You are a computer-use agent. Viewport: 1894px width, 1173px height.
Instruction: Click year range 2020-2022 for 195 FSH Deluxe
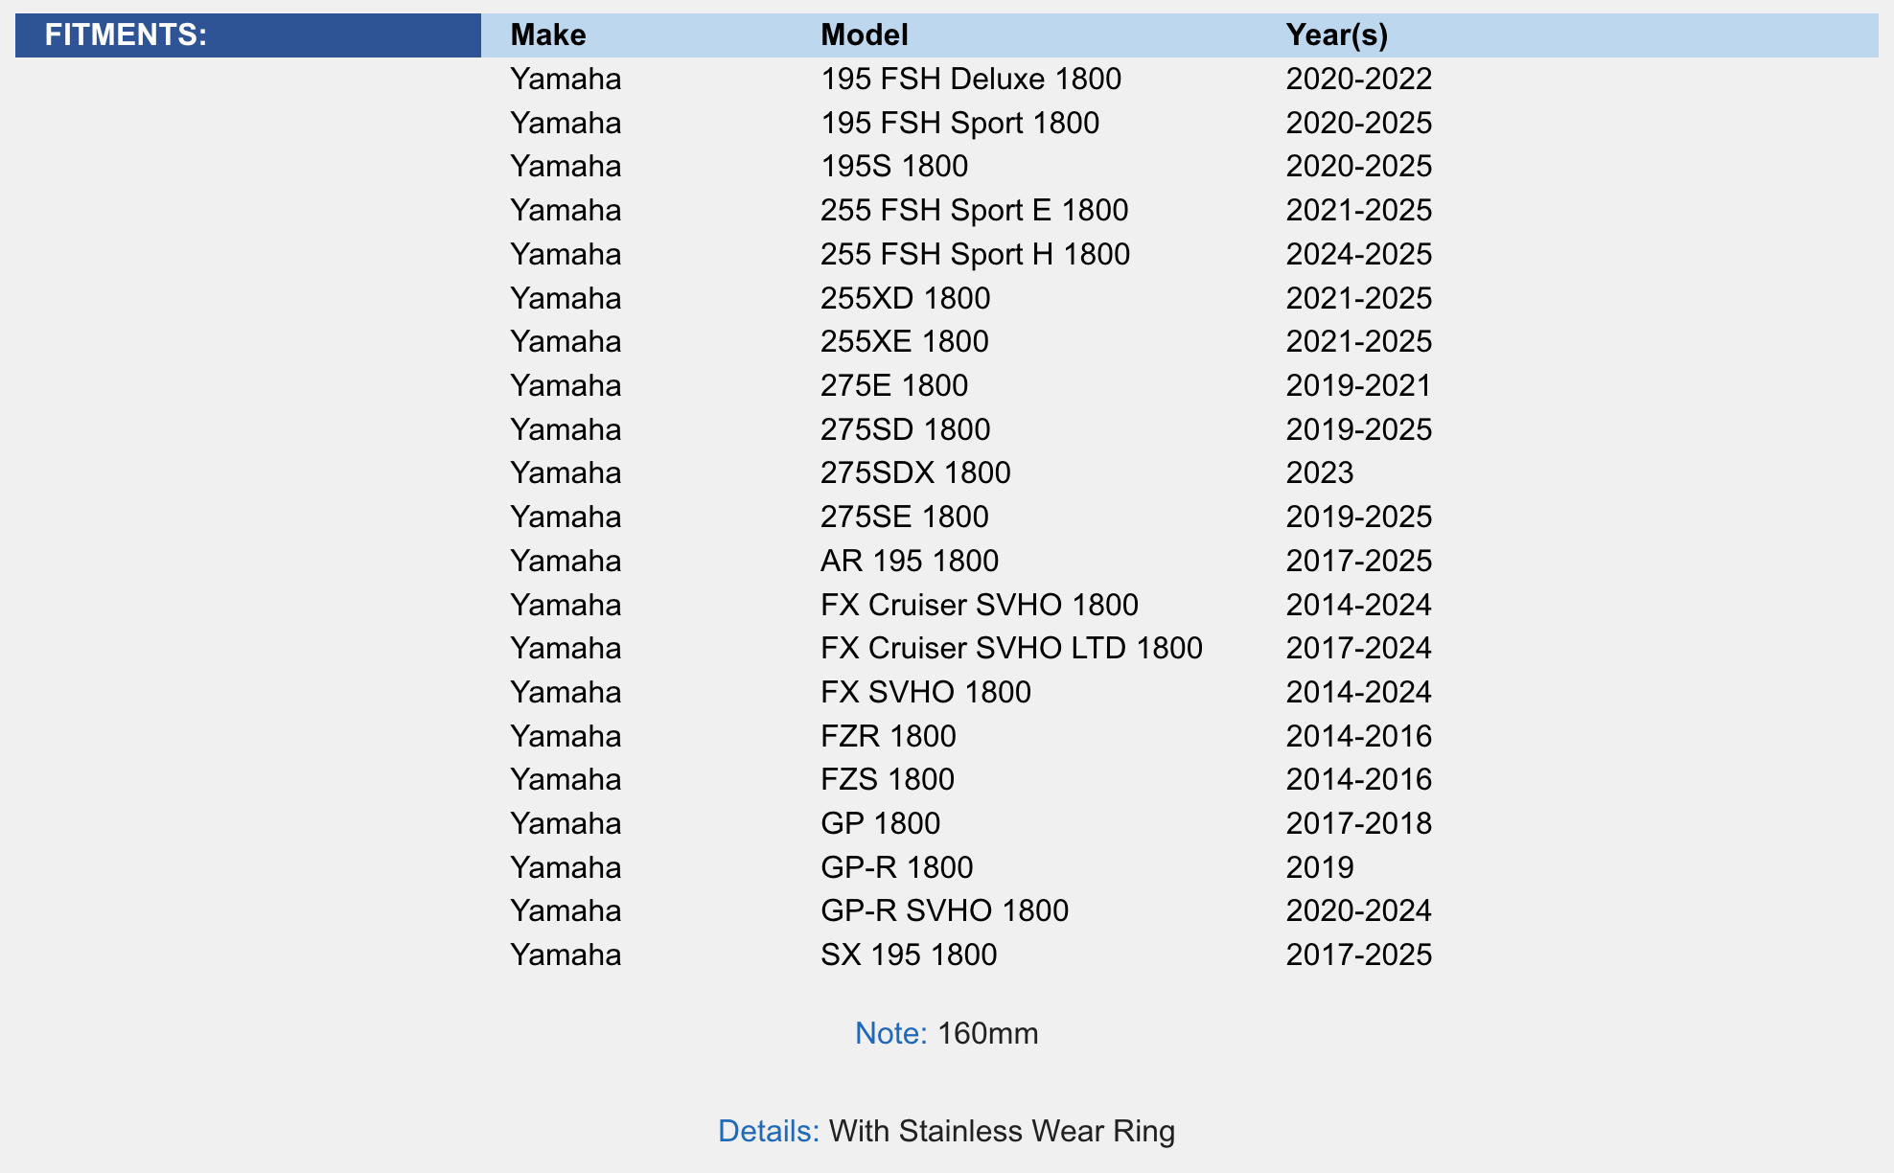coord(1358,79)
